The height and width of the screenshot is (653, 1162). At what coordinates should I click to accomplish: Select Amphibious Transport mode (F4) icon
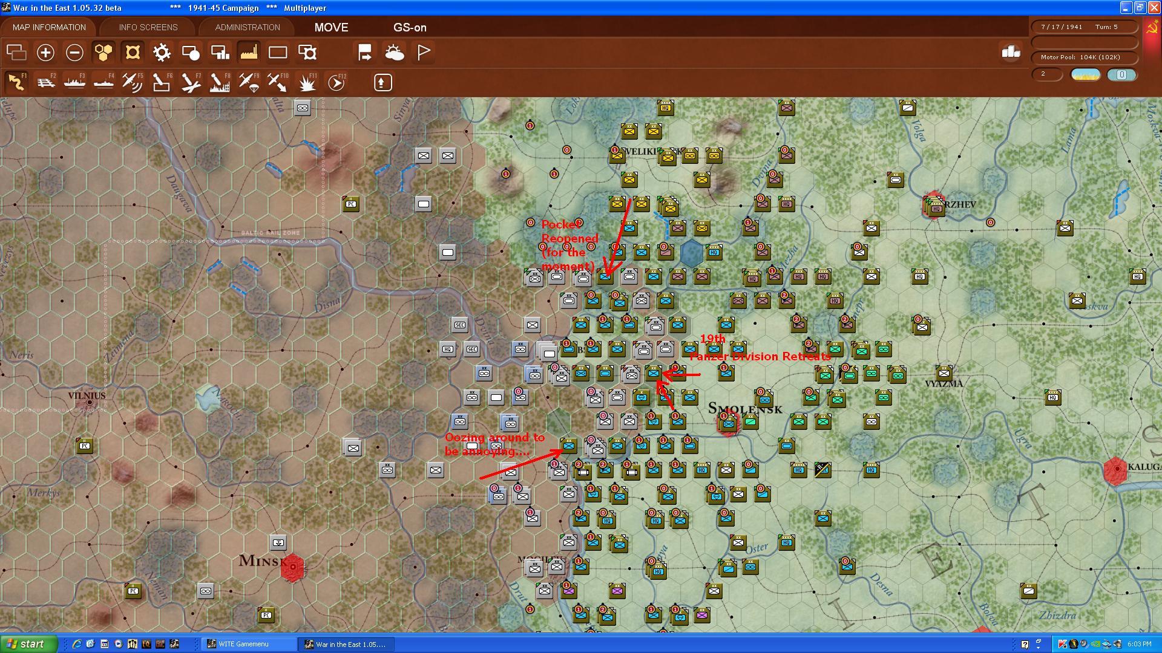pos(103,82)
